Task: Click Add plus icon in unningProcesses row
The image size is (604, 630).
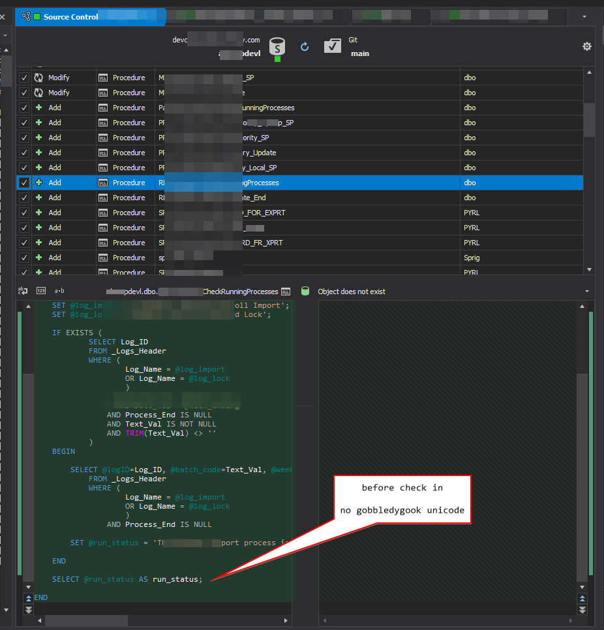Action: [39, 107]
